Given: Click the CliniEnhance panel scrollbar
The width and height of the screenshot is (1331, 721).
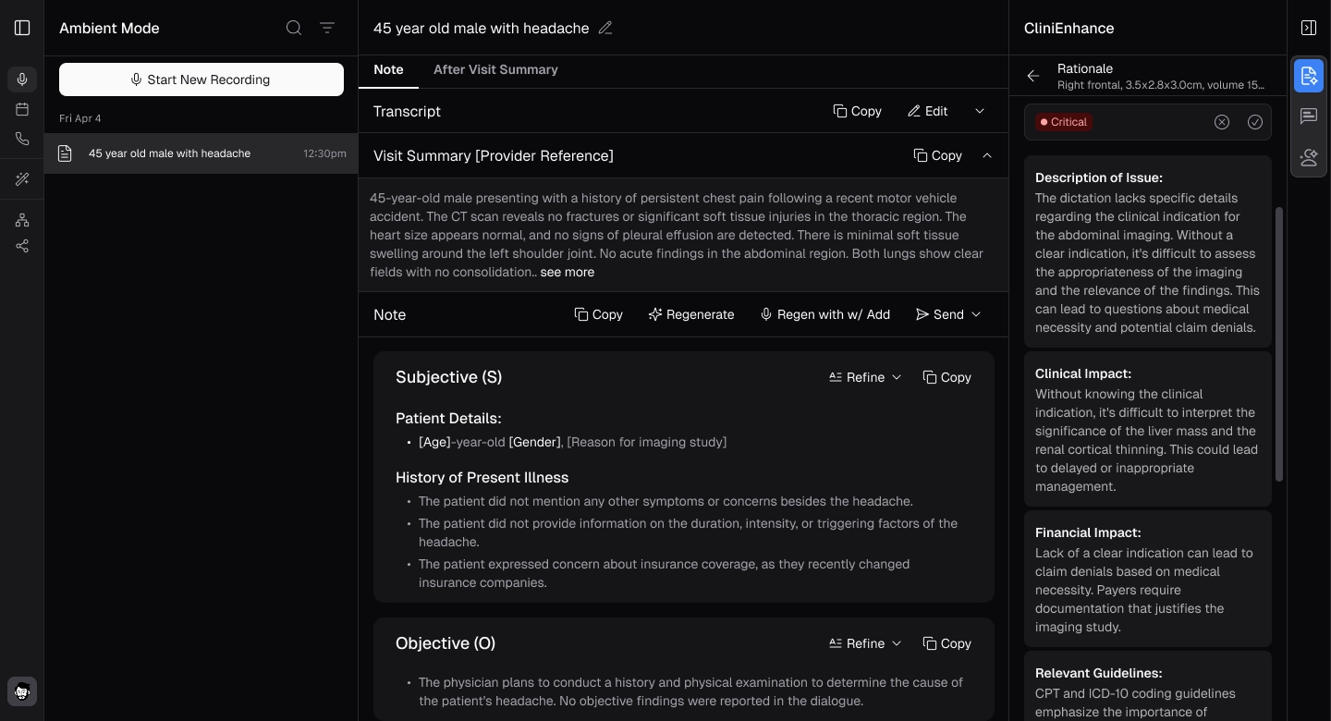Looking at the screenshot, I should pos(1279,344).
